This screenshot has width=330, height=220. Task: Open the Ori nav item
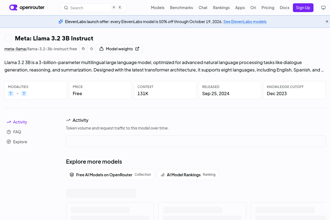point(253,8)
